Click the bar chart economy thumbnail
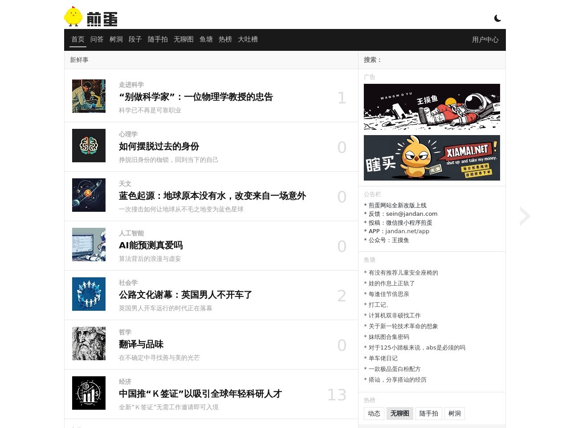 click(x=89, y=393)
